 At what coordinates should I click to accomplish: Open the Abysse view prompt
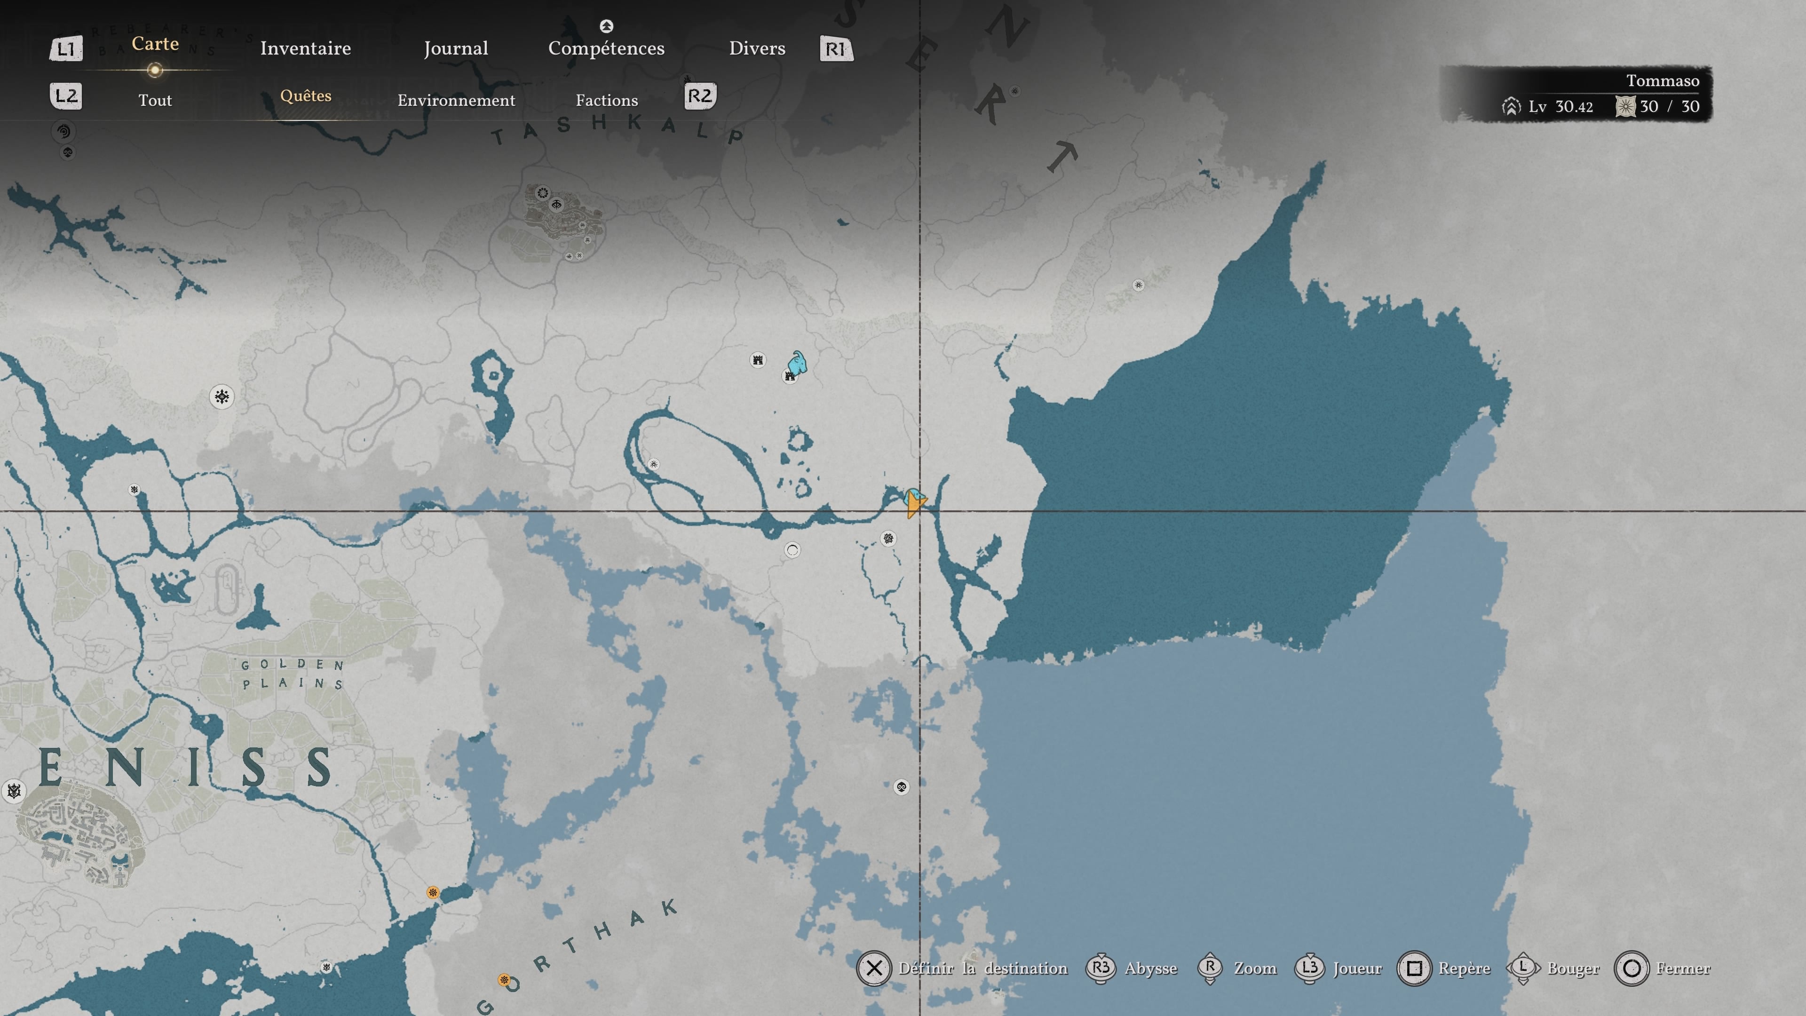[x=1132, y=968]
